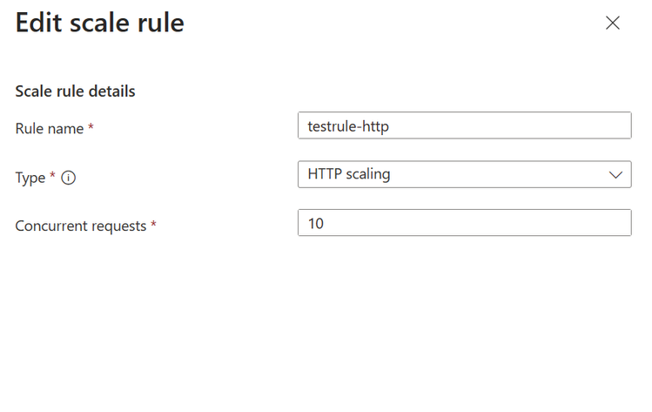Image resolution: width=652 pixels, height=412 pixels.
Task: Click the required asterisk beside Type
Action: pos(52,177)
